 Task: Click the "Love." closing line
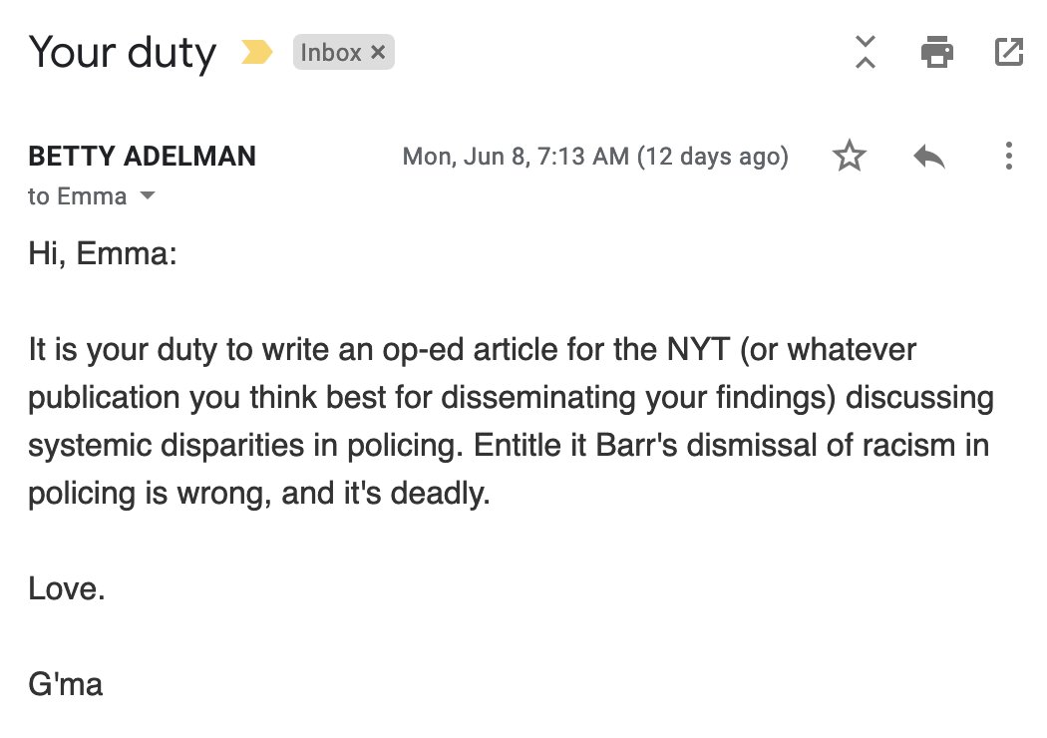point(67,588)
